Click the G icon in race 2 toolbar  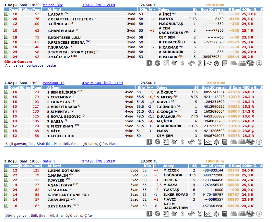pos(158,142)
